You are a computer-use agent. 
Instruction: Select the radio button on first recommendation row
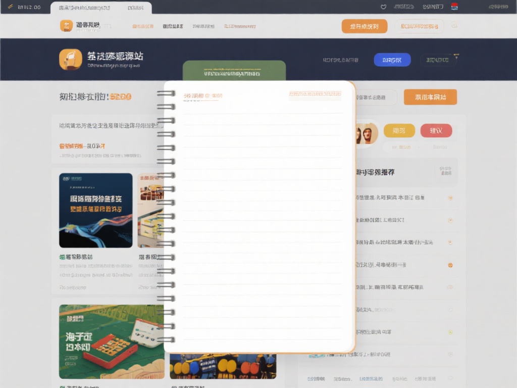450,198
